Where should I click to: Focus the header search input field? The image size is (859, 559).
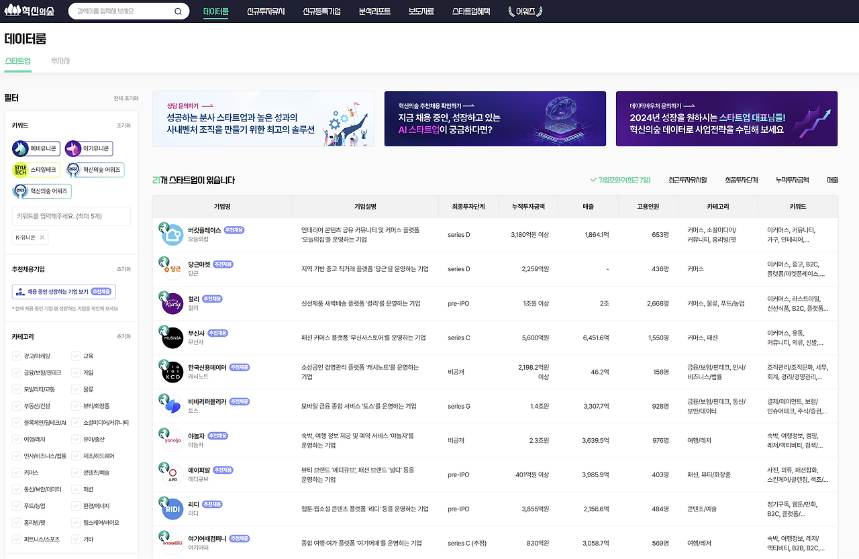pyautogui.click(x=123, y=11)
